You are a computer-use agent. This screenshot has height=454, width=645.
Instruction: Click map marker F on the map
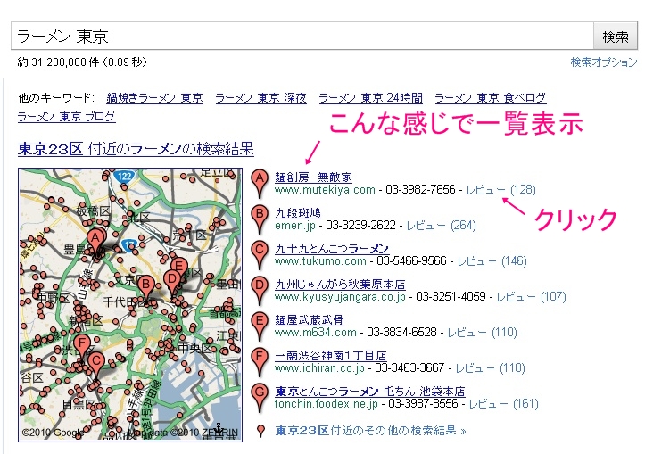82,345
